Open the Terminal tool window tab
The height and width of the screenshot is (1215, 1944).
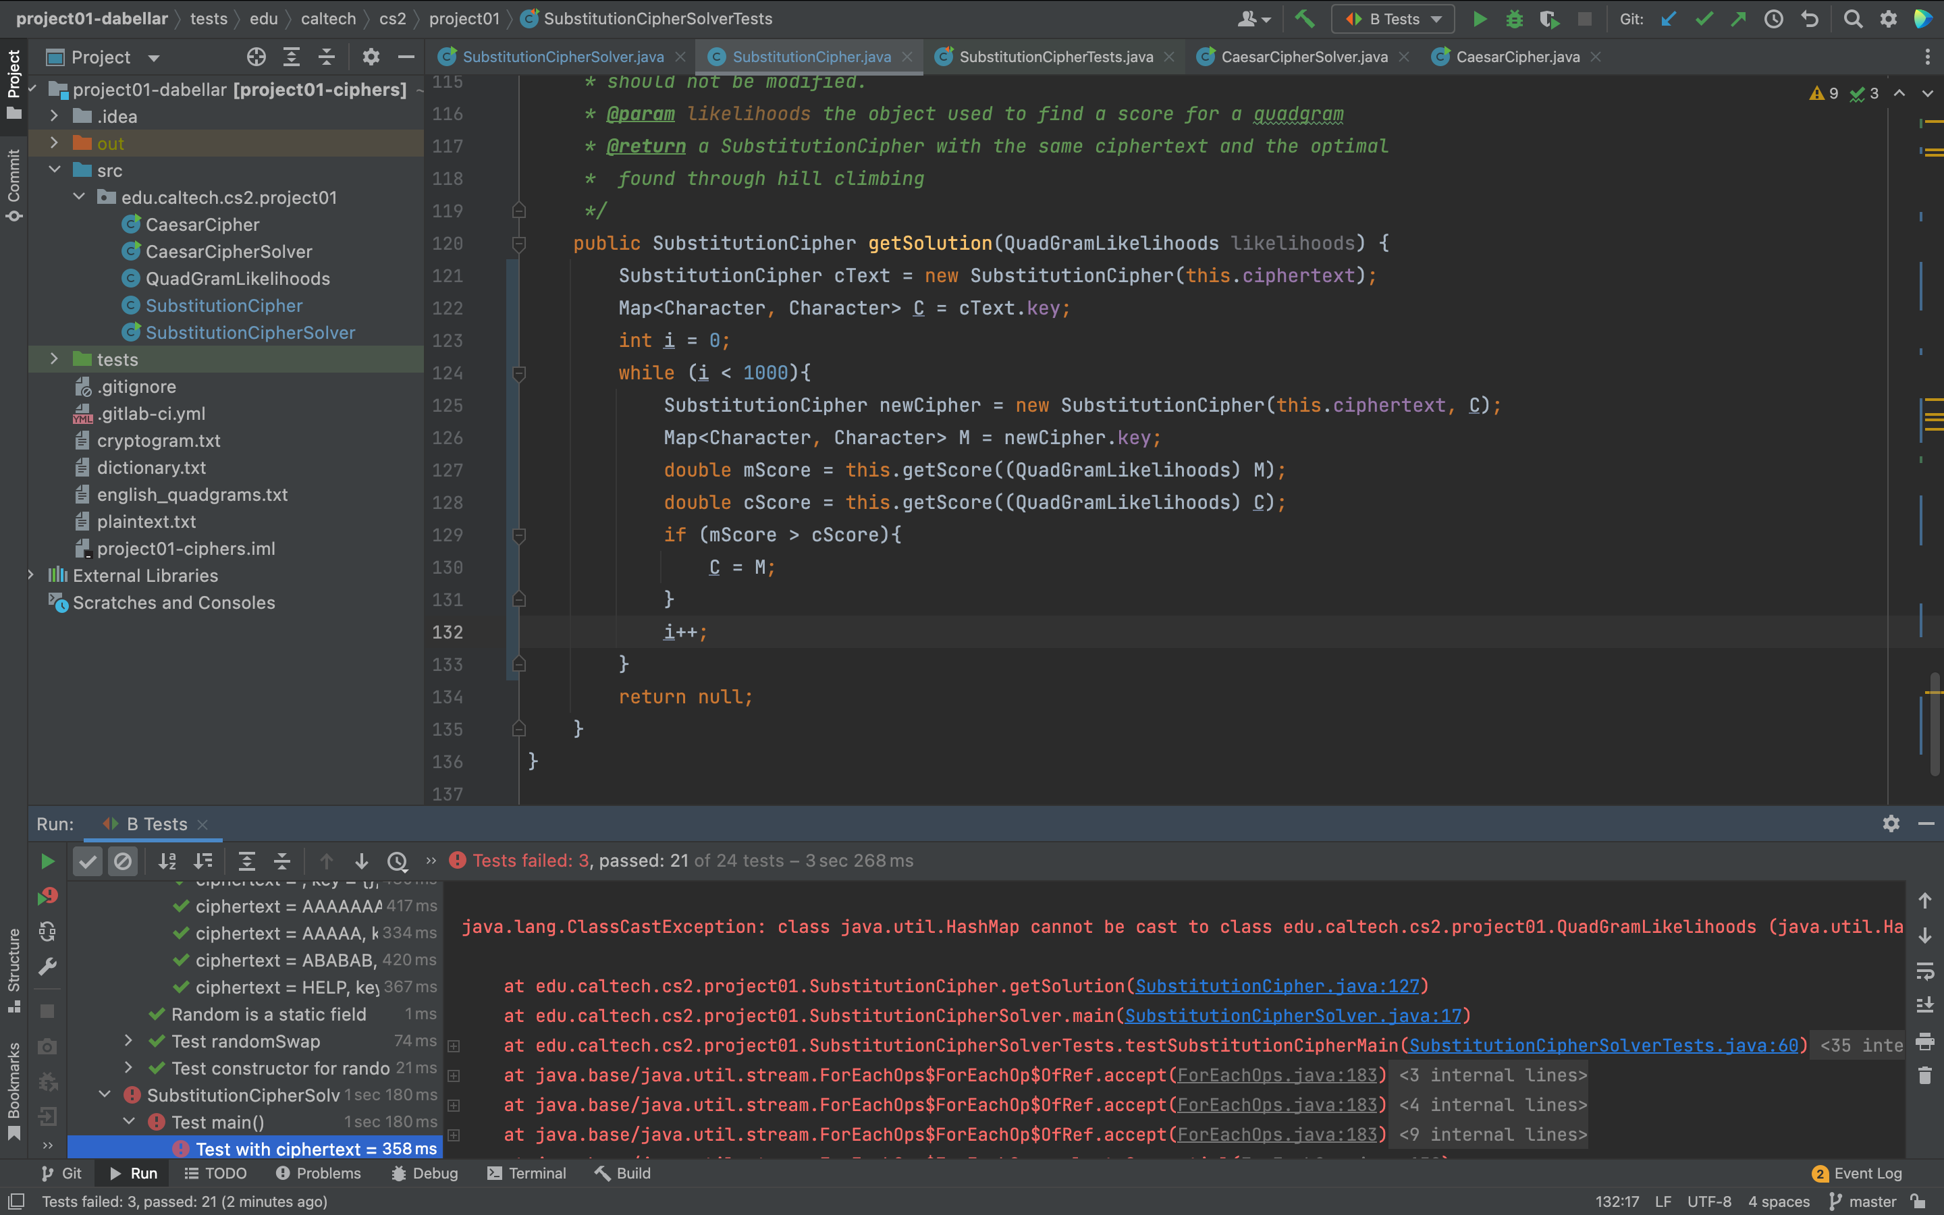tap(527, 1173)
